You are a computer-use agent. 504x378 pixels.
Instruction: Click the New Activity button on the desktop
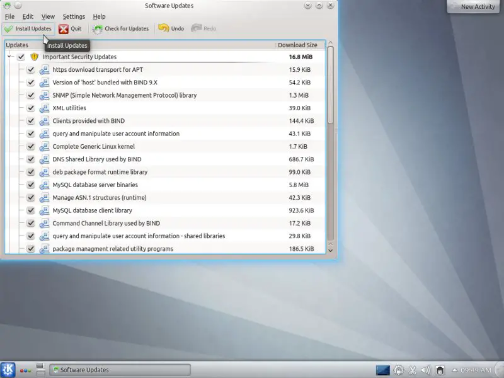(x=473, y=6)
